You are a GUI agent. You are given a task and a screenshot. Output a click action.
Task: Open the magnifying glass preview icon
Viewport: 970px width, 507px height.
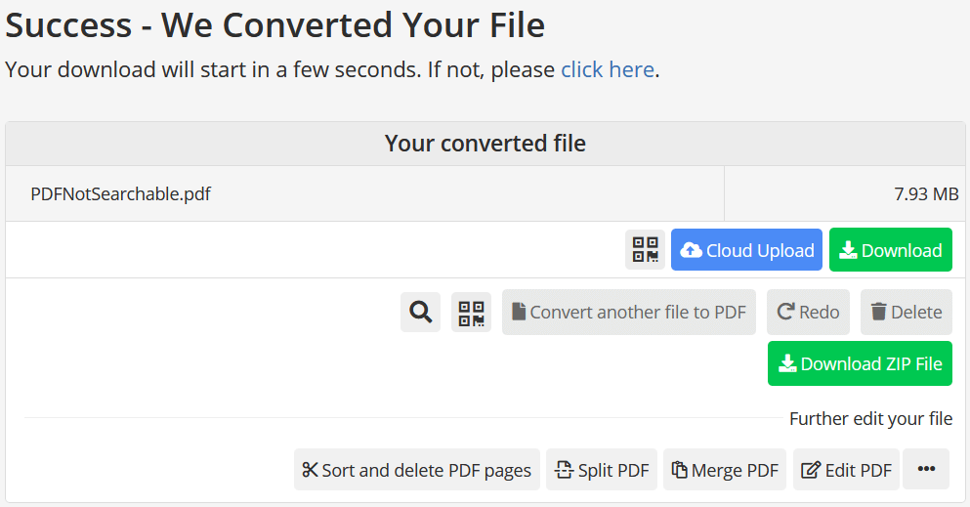[421, 313]
